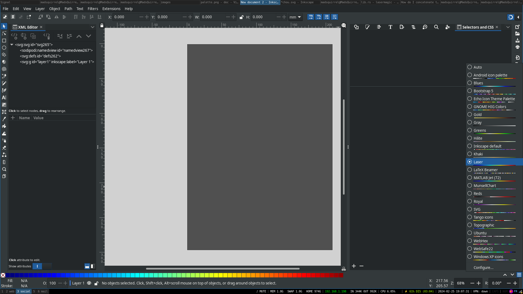Decrease opacity with minus button

pyautogui.click(x=60, y=283)
